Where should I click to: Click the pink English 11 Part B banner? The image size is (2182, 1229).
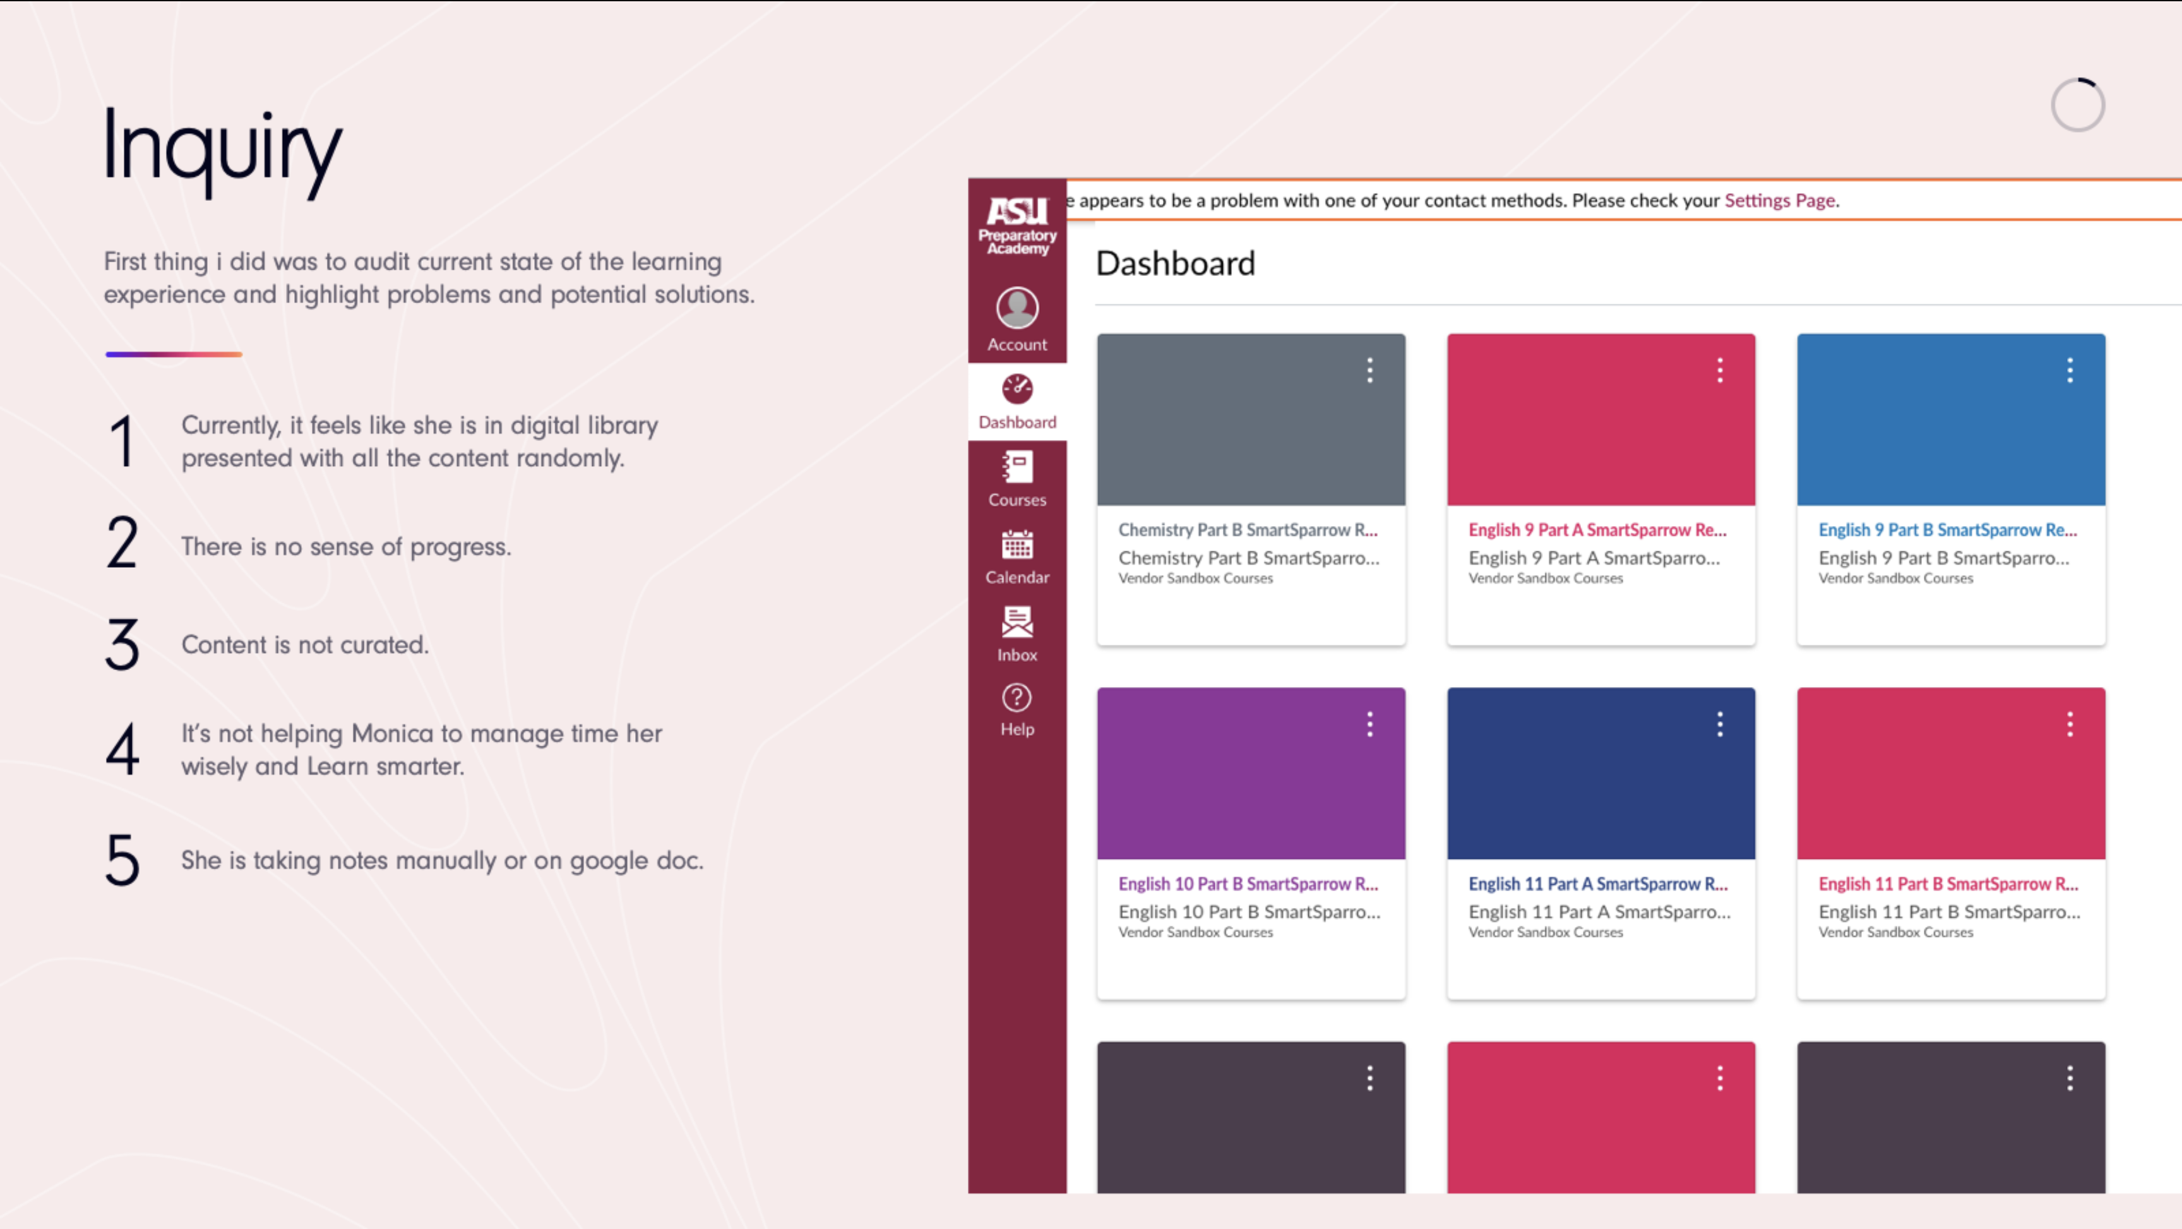[x=1951, y=773]
